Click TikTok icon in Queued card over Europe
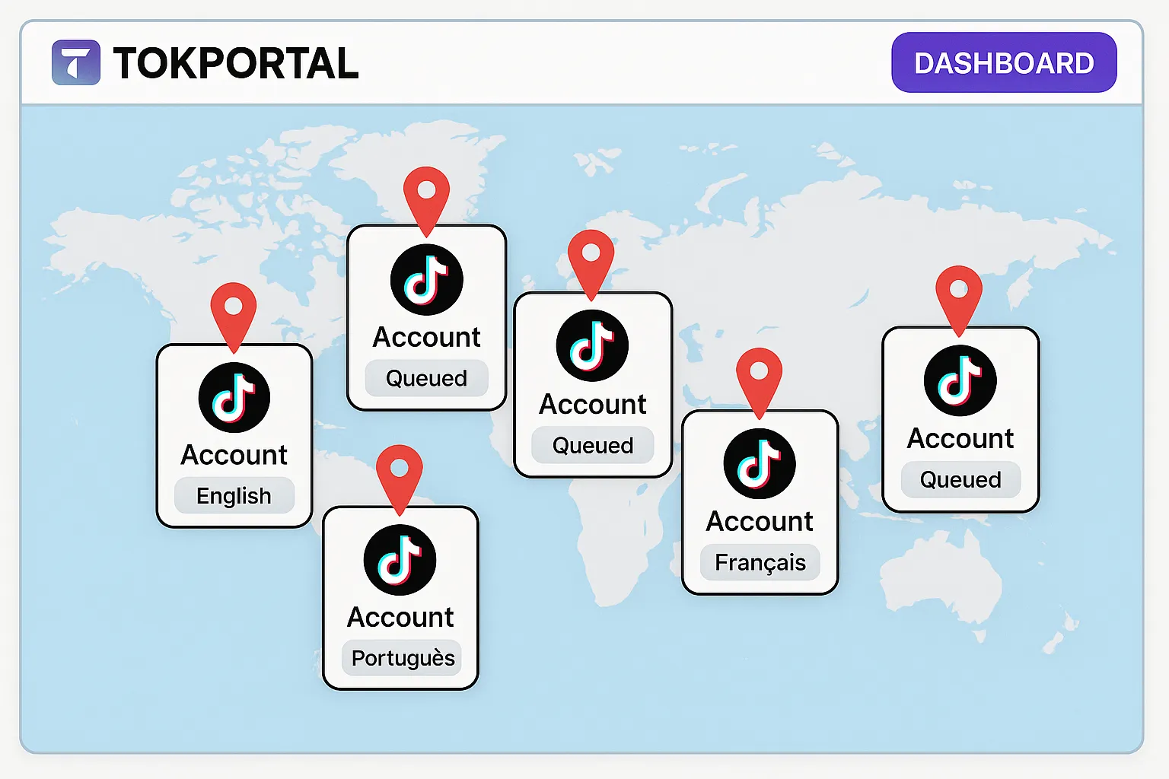 pyautogui.click(x=592, y=346)
